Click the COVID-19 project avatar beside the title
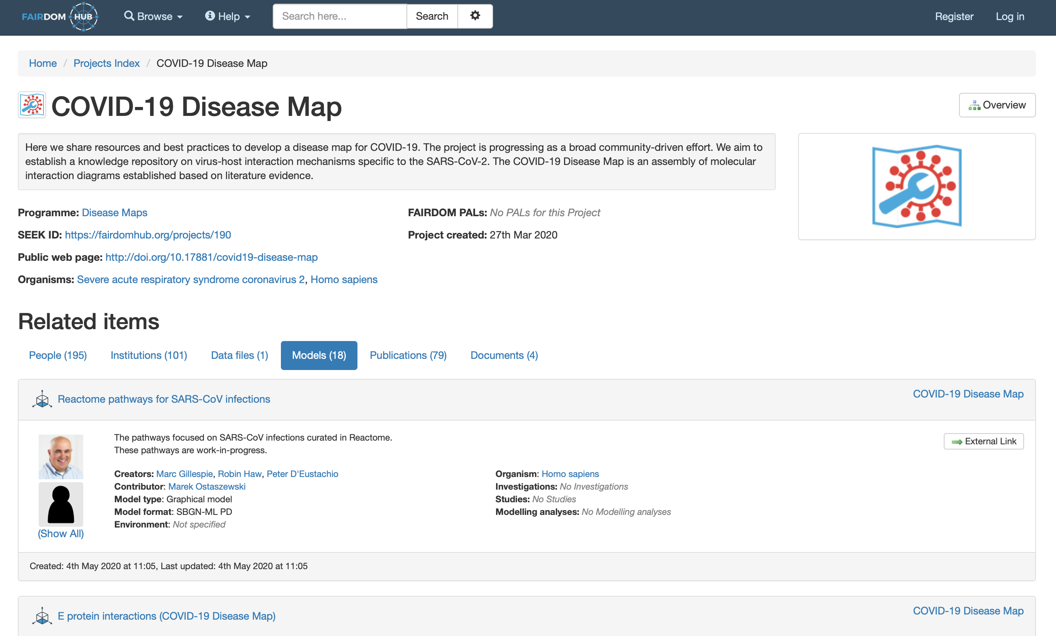The image size is (1056, 636). point(32,105)
